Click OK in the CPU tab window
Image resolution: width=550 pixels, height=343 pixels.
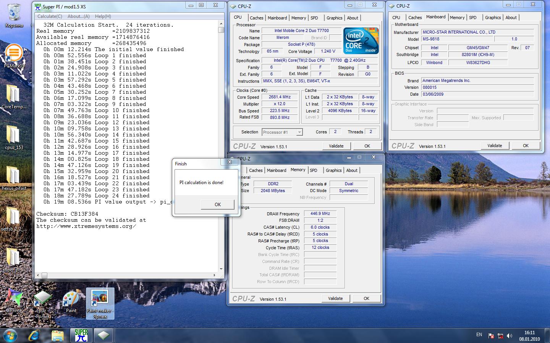pos(367,146)
